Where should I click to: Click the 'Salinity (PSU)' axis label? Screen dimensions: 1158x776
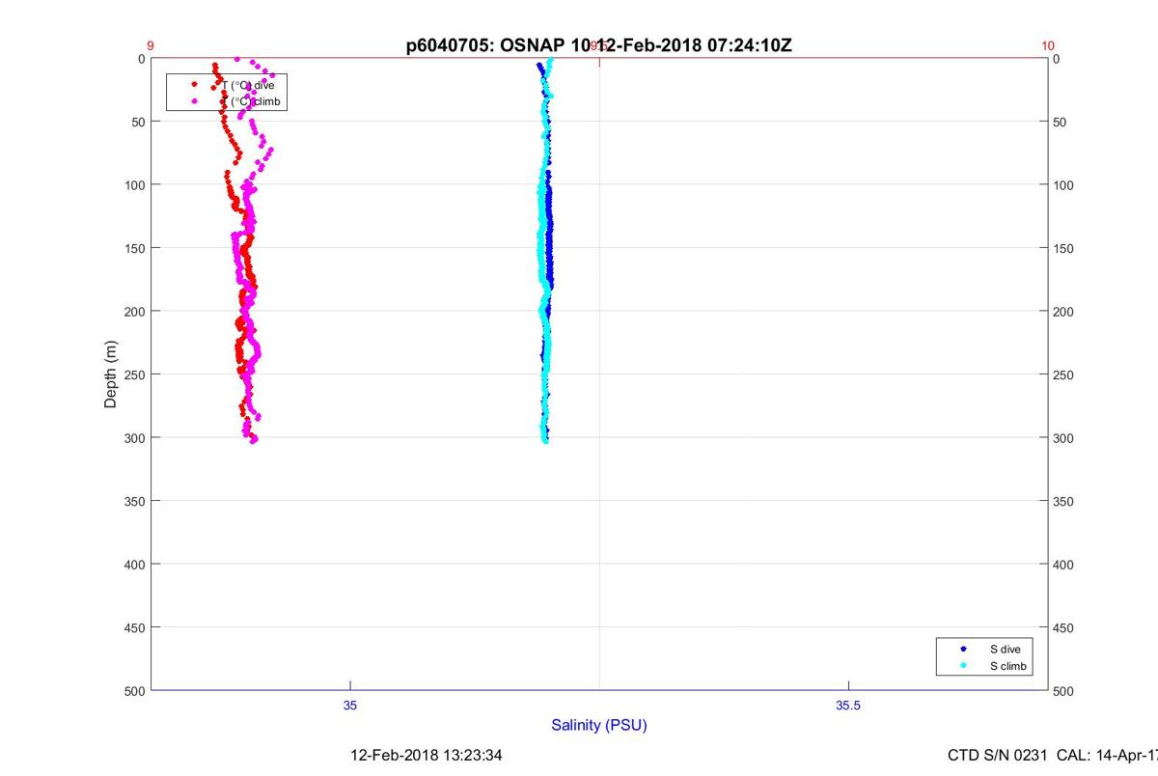[x=599, y=725]
